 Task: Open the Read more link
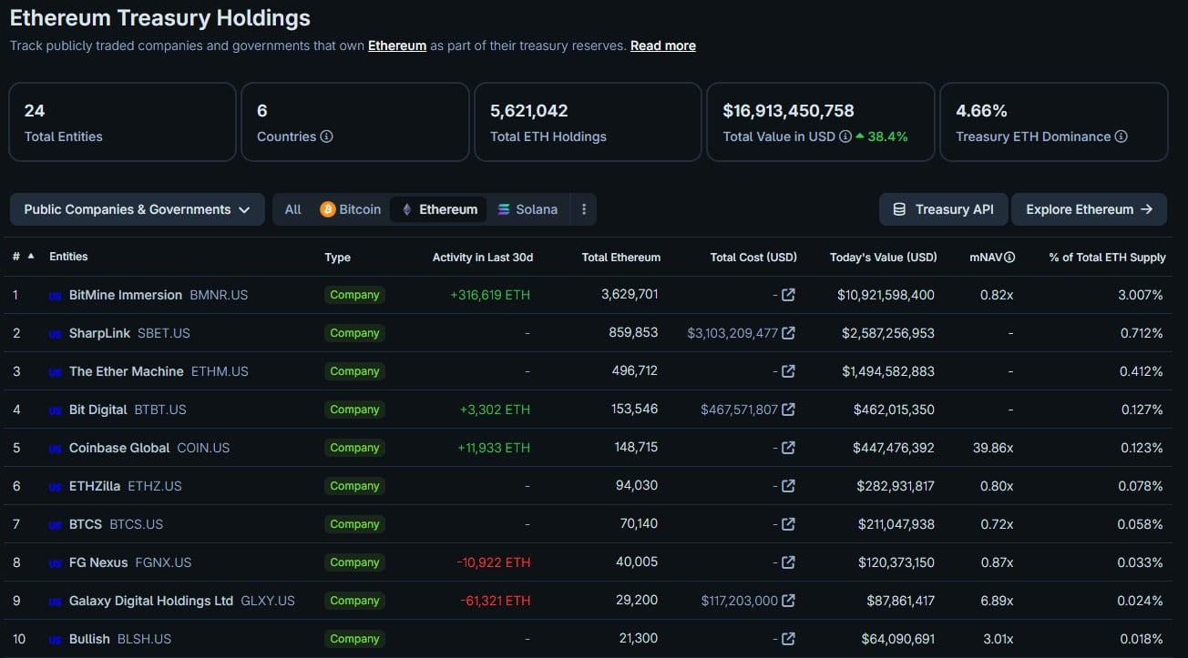coord(662,46)
